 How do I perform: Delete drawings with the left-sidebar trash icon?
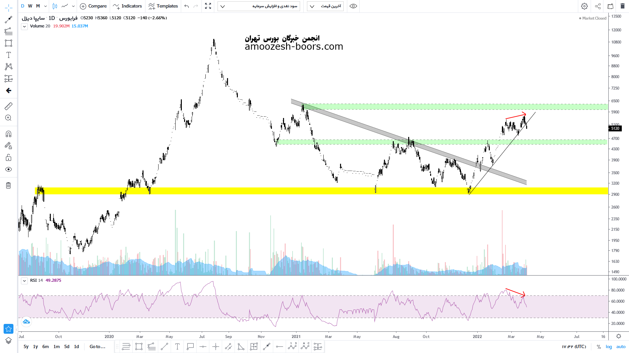point(9,186)
